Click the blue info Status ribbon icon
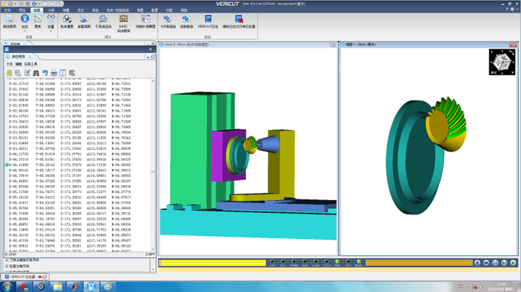Image resolution: width=521 pixels, height=292 pixels. coord(25,19)
